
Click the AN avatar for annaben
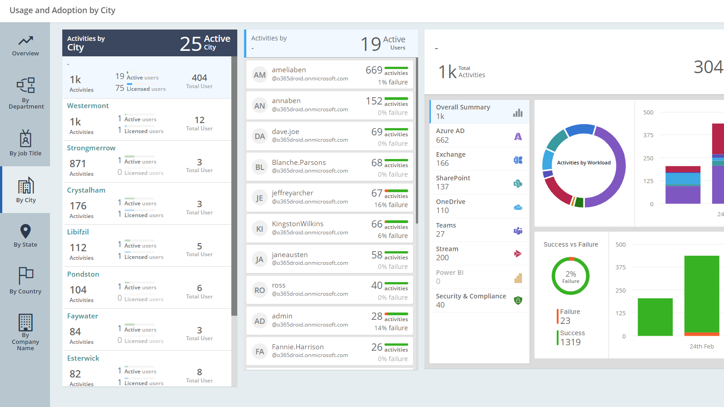pyautogui.click(x=260, y=106)
